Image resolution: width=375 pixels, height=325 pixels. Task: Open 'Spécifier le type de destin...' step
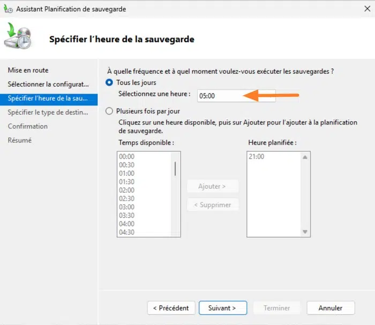[48, 112]
